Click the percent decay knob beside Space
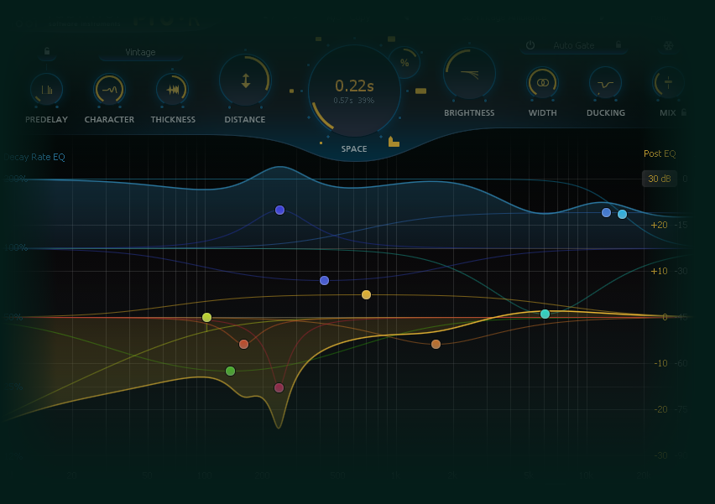Screen dimensions: 715x504 (x=404, y=63)
